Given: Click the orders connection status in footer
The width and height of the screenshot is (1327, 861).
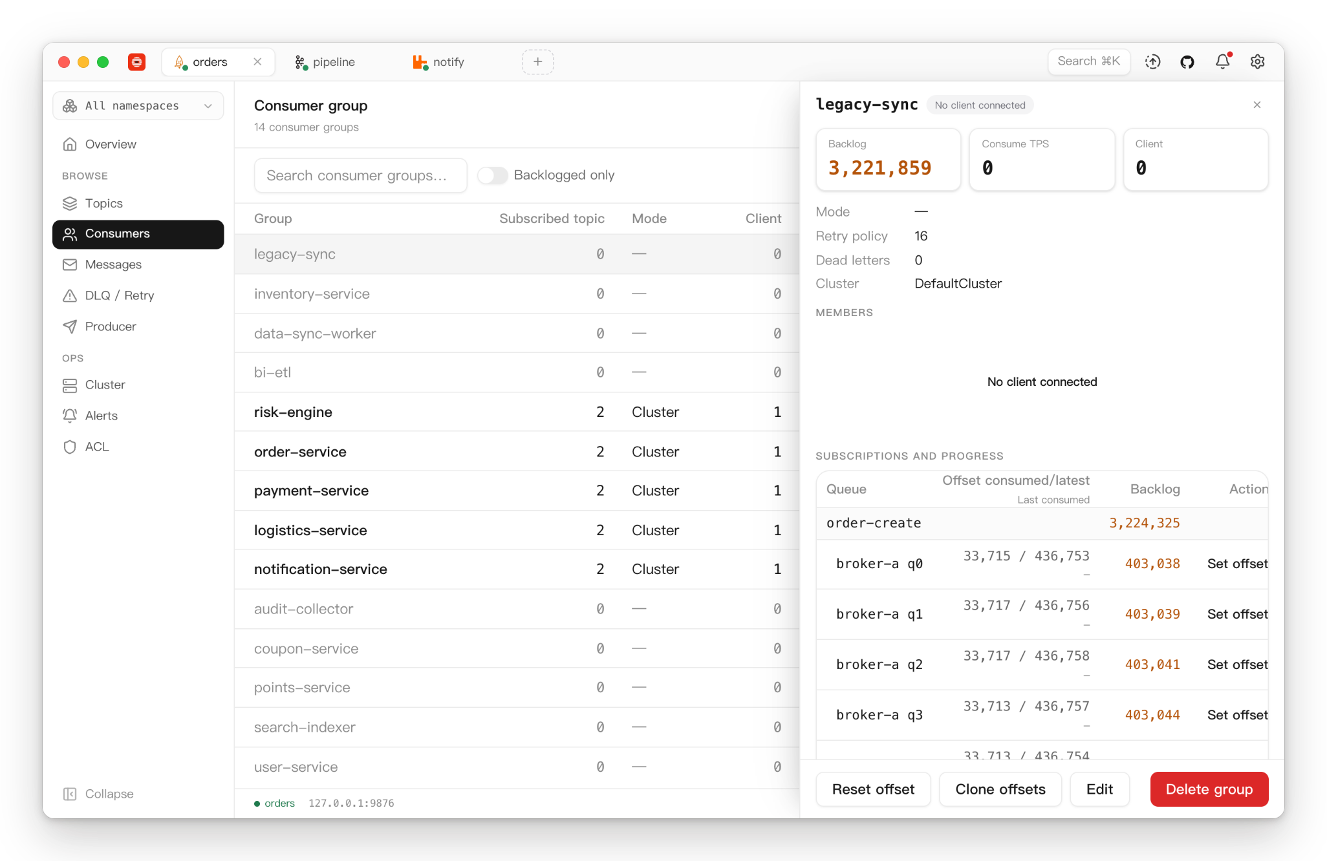Looking at the screenshot, I should tap(275, 803).
